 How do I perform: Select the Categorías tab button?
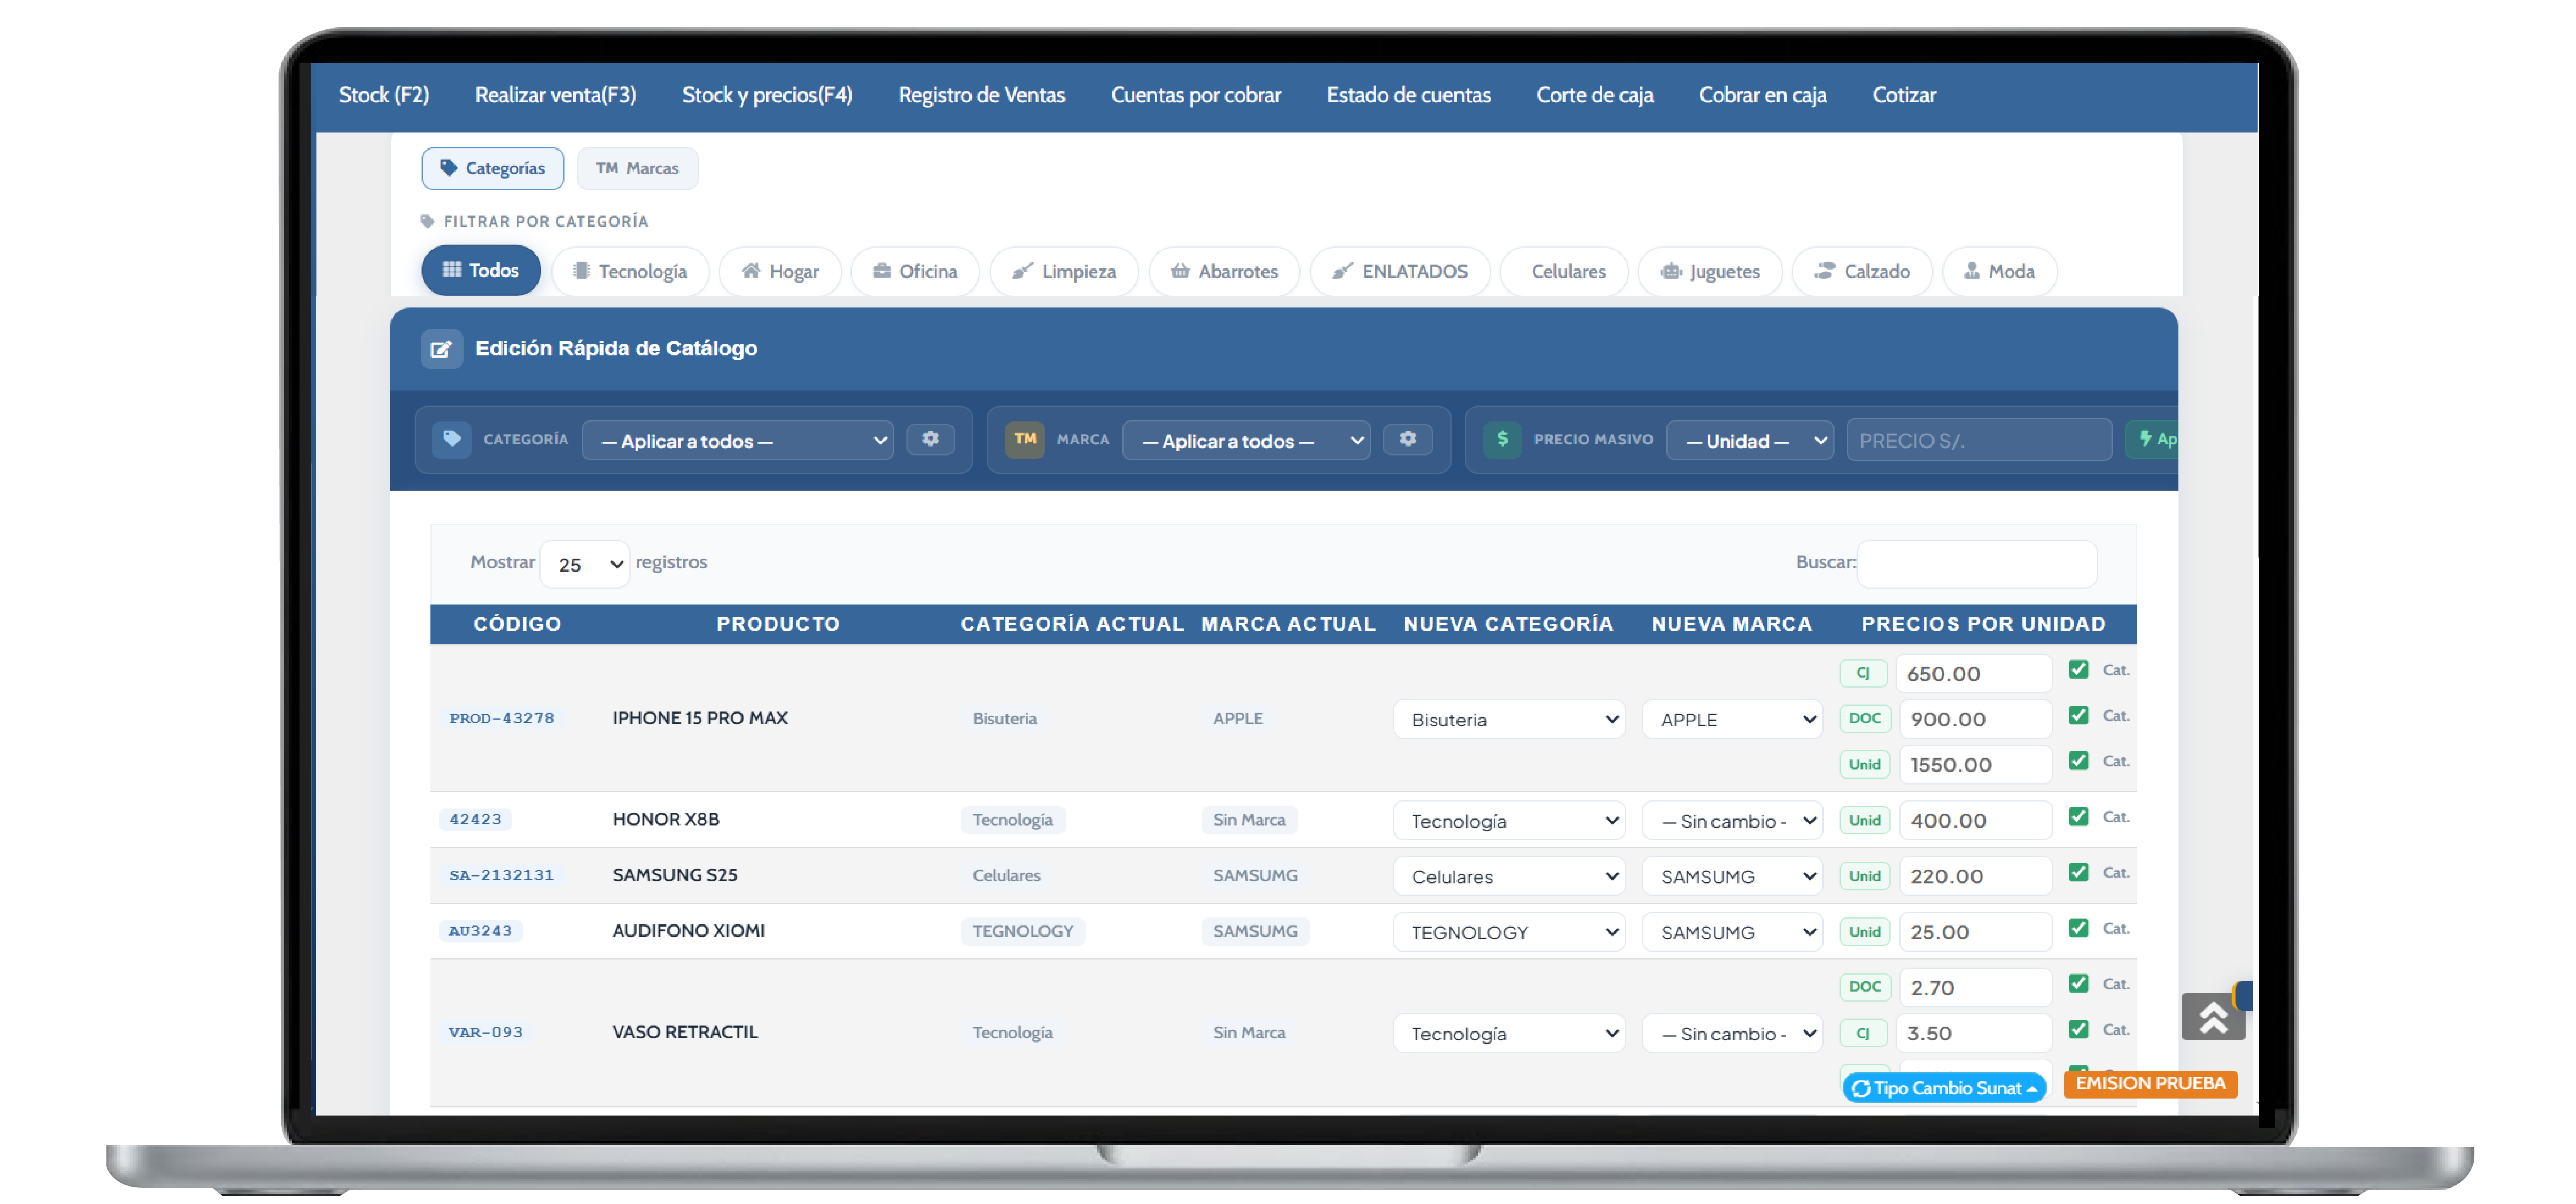tap(493, 169)
